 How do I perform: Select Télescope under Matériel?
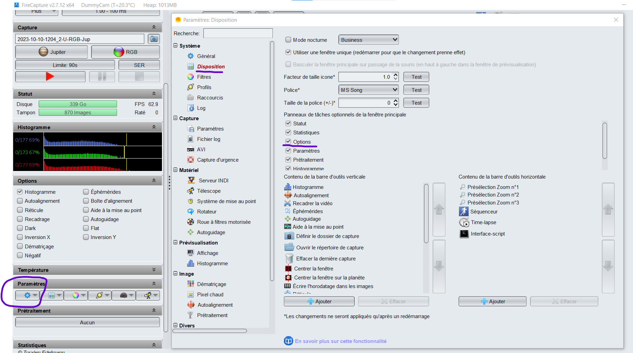point(209,191)
